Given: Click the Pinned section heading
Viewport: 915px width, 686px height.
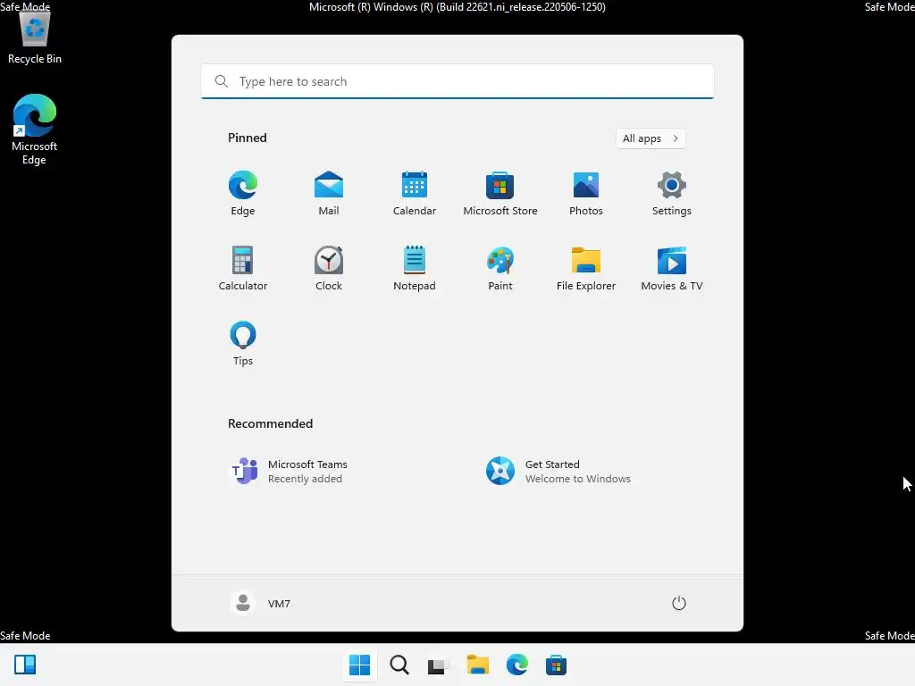Looking at the screenshot, I should [x=248, y=138].
